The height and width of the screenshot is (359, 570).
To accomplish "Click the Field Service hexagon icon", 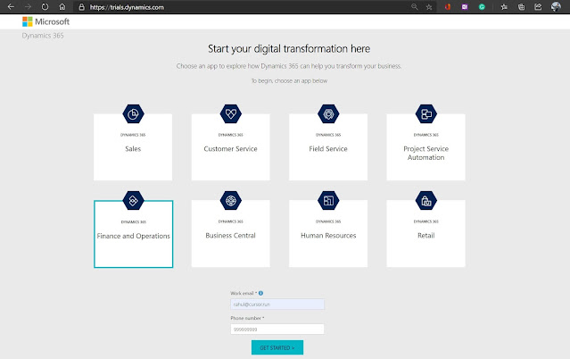I will click(x=328, y=114).
